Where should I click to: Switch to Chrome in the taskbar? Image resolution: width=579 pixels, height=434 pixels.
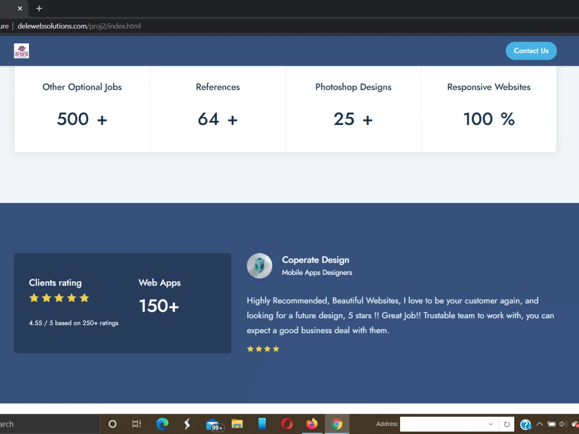337,424
